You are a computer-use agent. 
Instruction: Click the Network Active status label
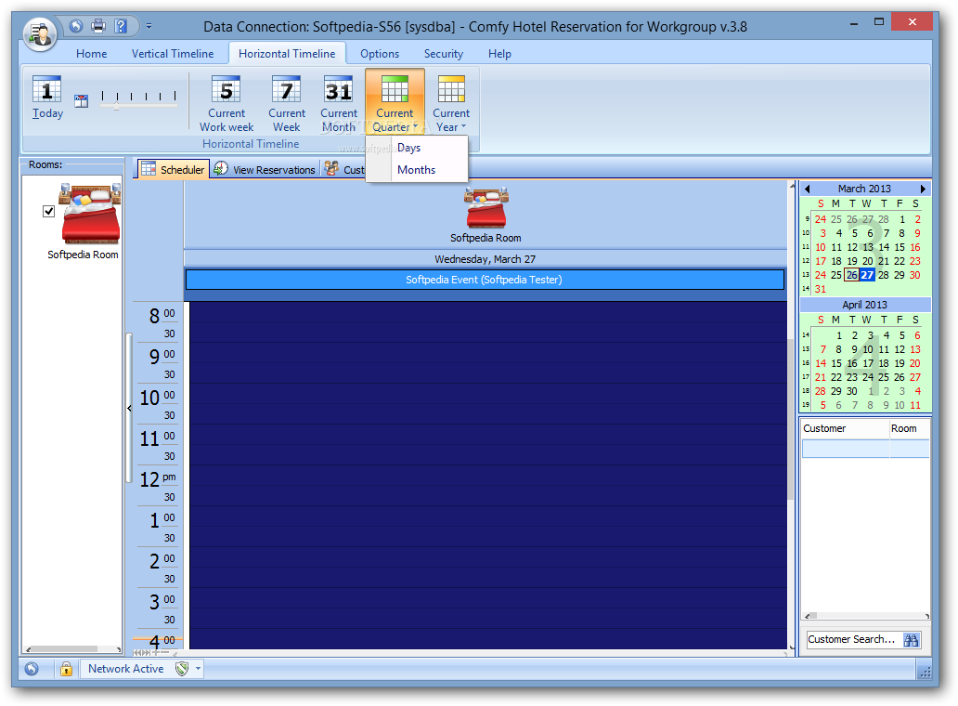click(x=126, y=669)
